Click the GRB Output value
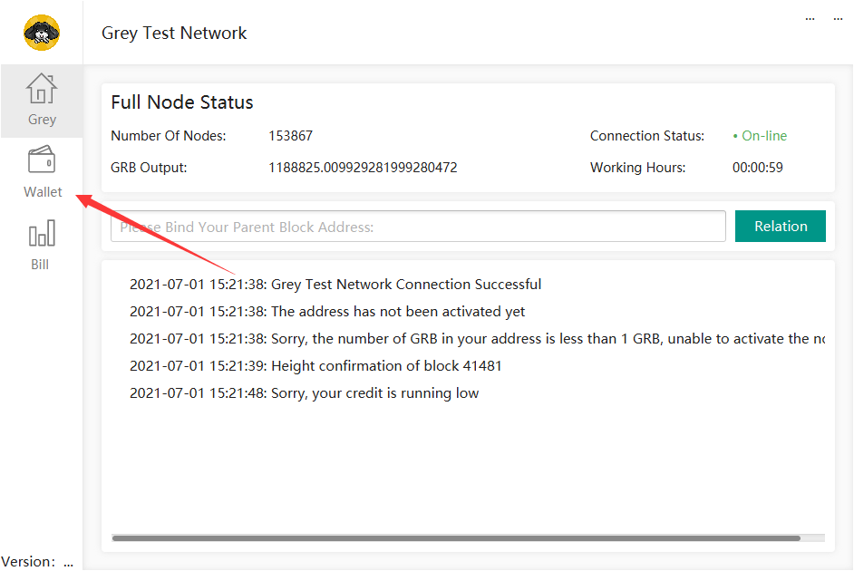Screen dimensions: 854x571 coord(363,168)
